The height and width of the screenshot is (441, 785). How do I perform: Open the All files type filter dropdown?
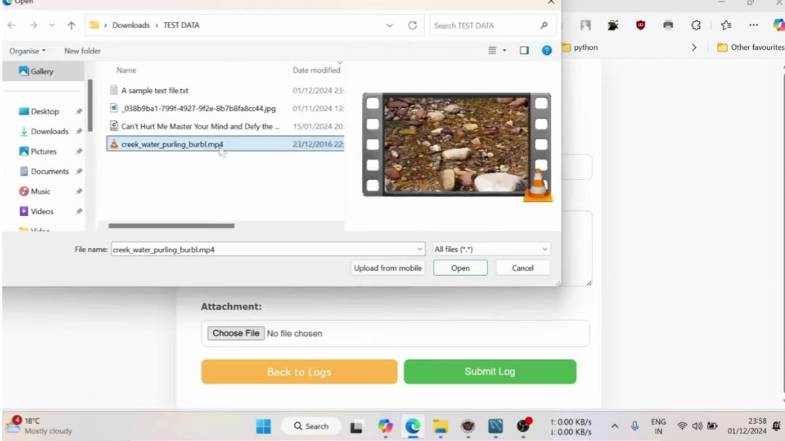coord(491,249)
